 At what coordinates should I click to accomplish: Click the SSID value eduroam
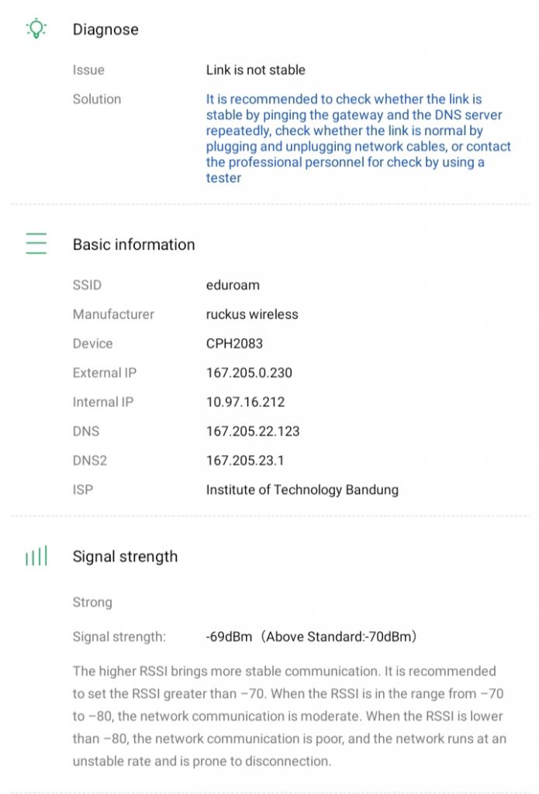pos(233,285)
